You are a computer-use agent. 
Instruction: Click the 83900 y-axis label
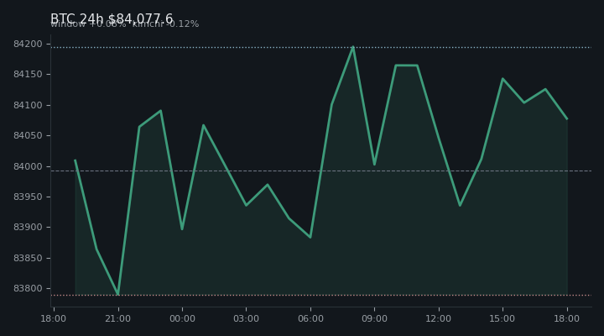[28, 227]
